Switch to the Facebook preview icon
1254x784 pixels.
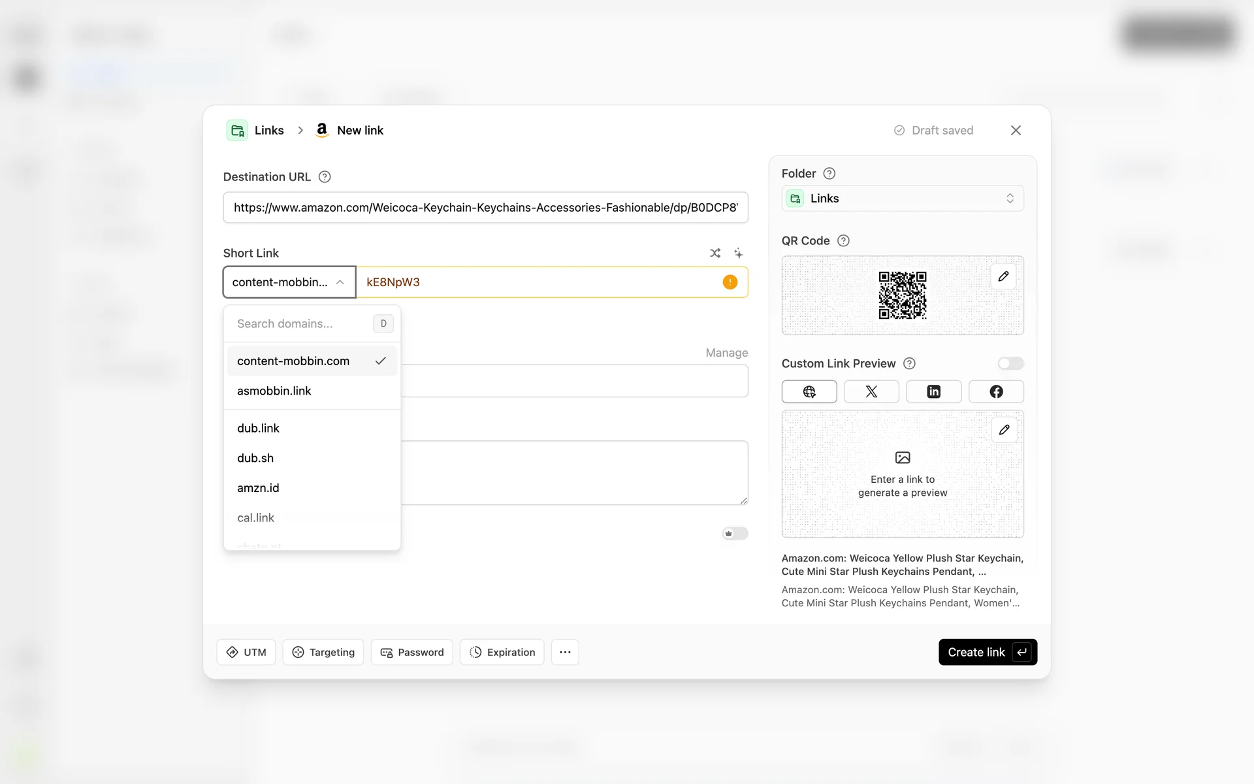click(995, 391)
